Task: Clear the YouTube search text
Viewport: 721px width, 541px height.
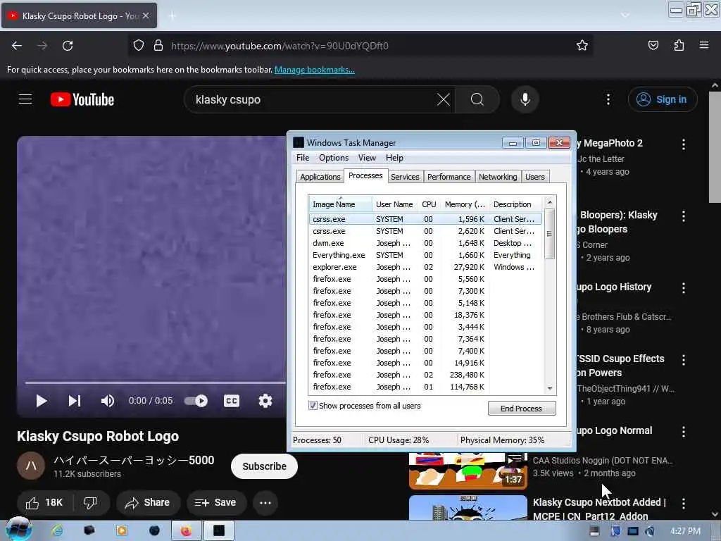Action: tap(444, 99)
